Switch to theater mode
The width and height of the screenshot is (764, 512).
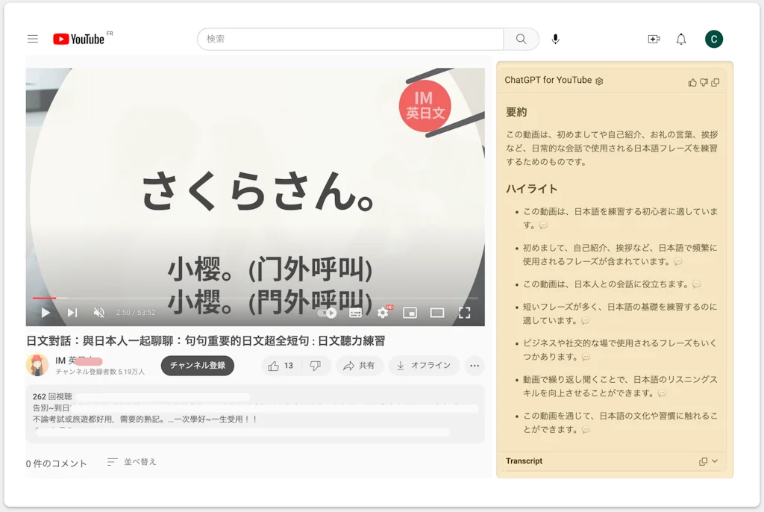[x=437, y=313]
